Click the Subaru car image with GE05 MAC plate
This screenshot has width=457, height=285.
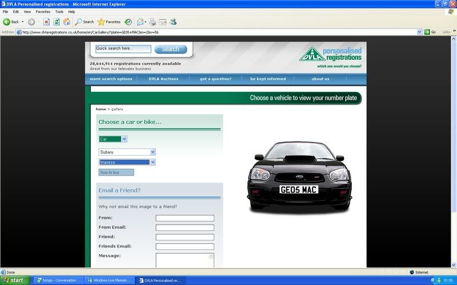coord(299,177)
